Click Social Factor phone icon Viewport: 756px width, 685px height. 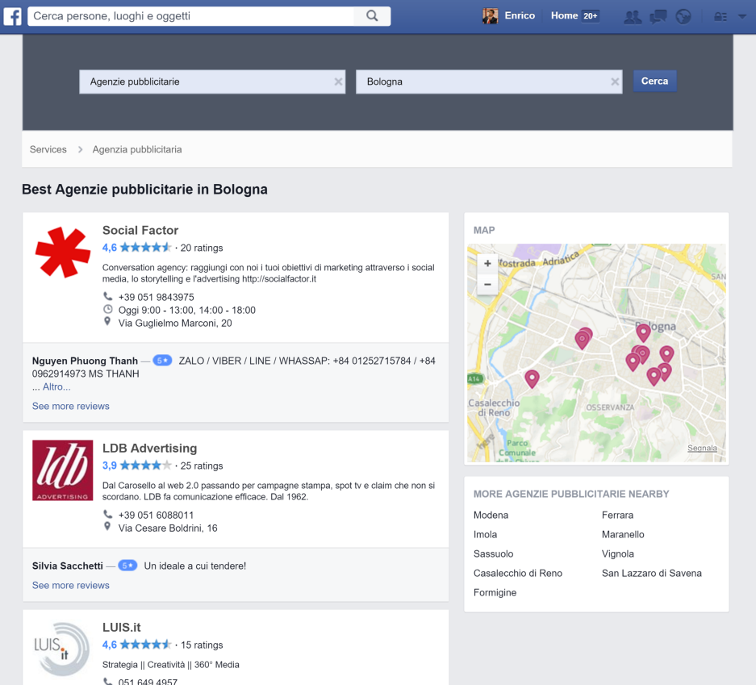point(107,296)
